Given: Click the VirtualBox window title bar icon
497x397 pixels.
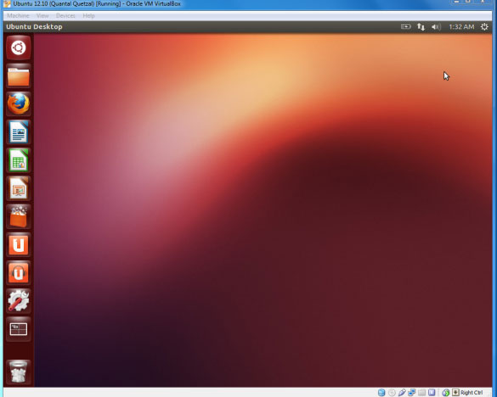Looking at the screenshot, I should coord(7,3).
